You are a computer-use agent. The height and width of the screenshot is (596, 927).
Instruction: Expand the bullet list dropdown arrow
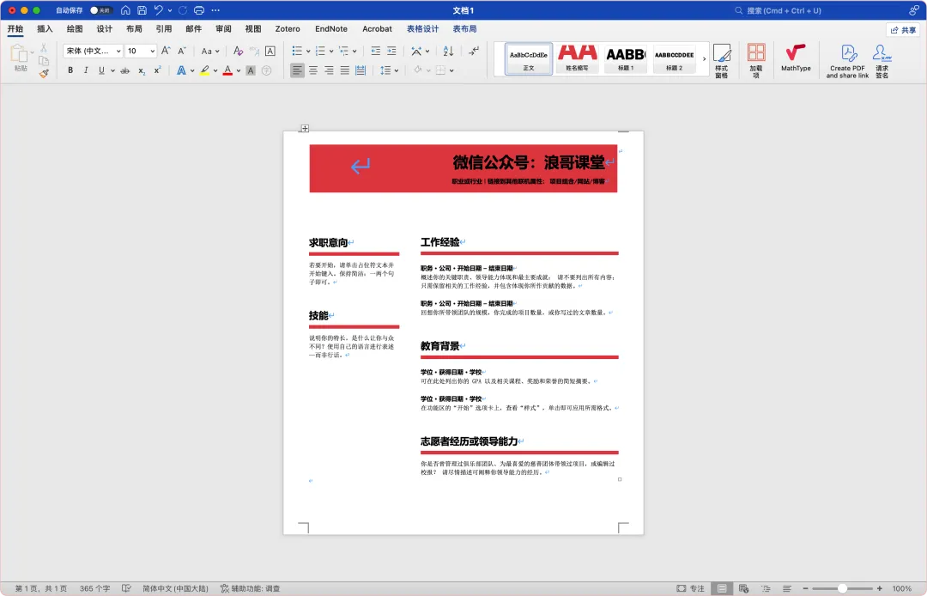coord(308,52)
